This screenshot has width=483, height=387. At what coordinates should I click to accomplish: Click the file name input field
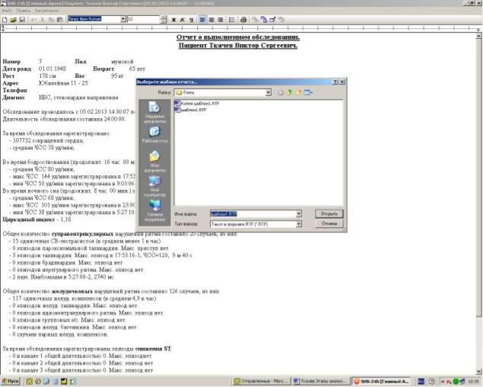[253, 213]
